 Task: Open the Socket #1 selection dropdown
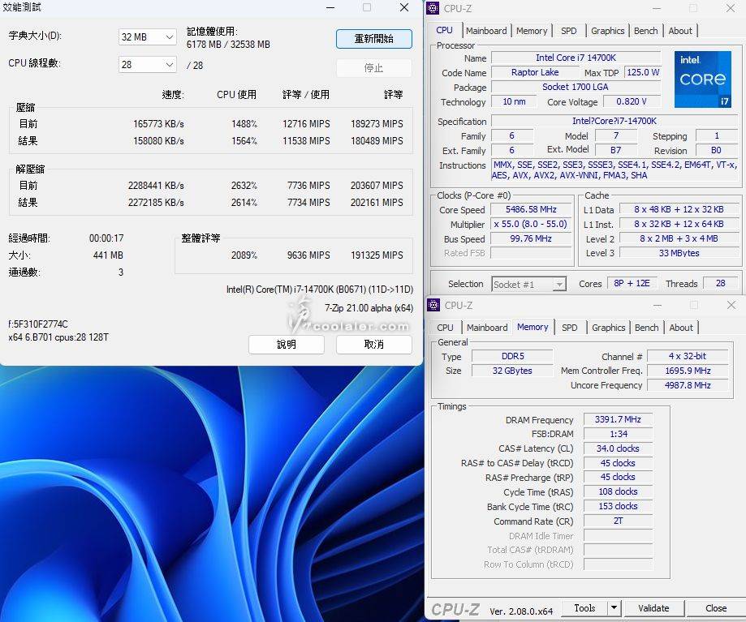[x=528, y=284]
